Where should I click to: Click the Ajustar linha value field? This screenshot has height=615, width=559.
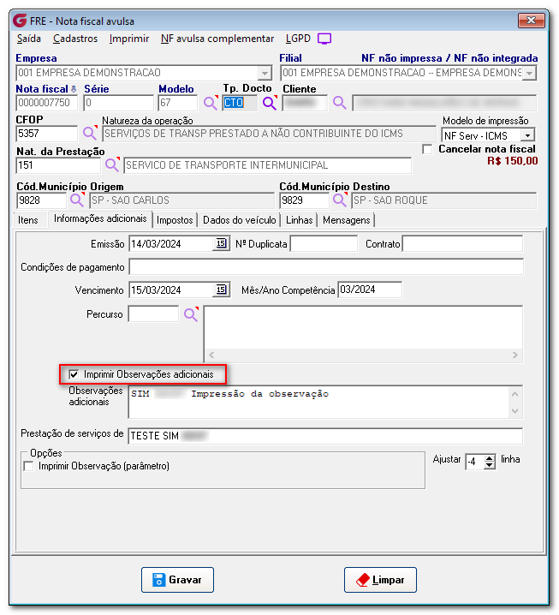(475, 462)
